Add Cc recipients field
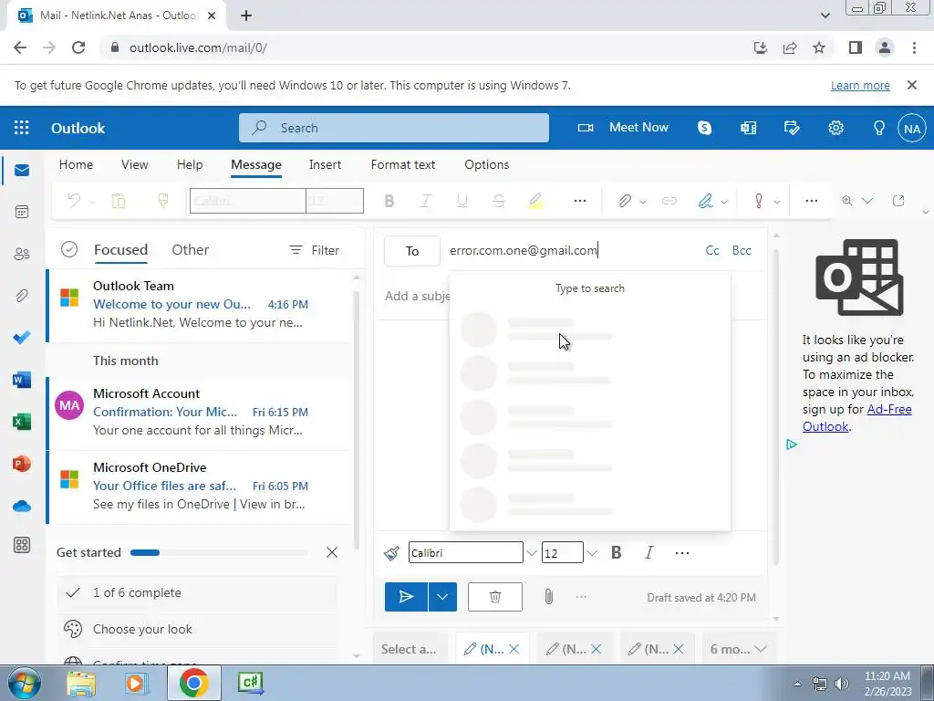The image size is (934, 701). [712, 250]
